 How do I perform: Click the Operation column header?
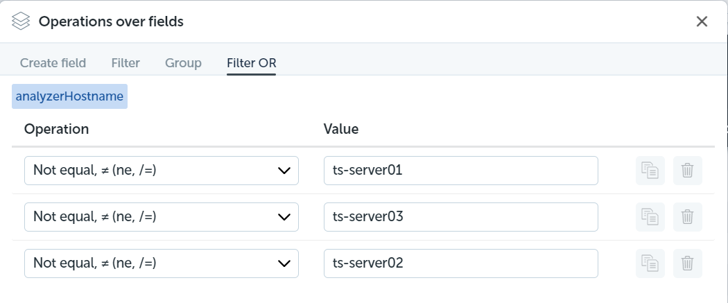[x=56, y=128]
